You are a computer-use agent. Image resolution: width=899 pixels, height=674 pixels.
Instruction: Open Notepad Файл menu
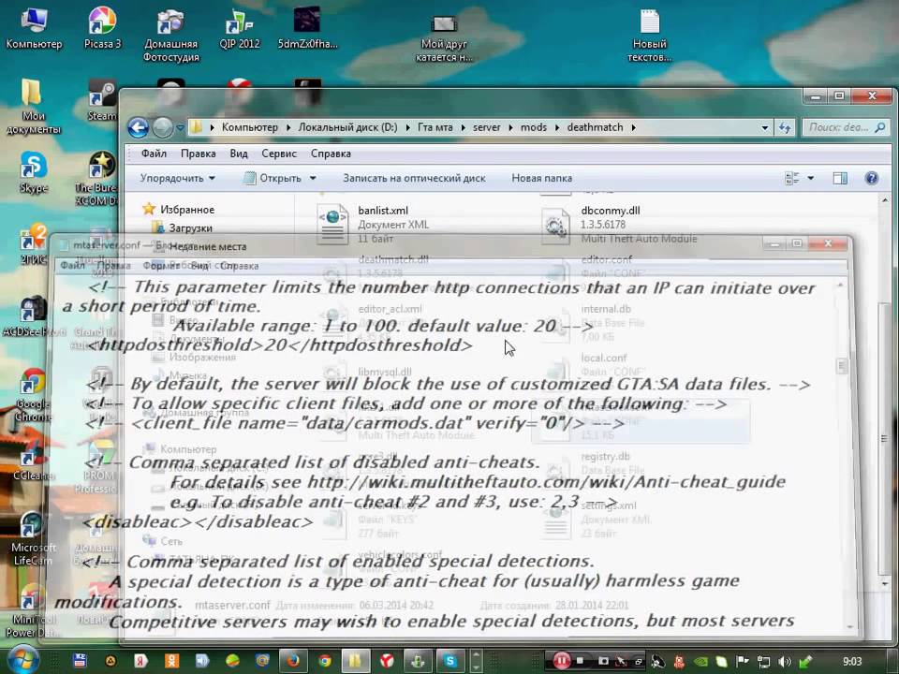pos(72,265)
